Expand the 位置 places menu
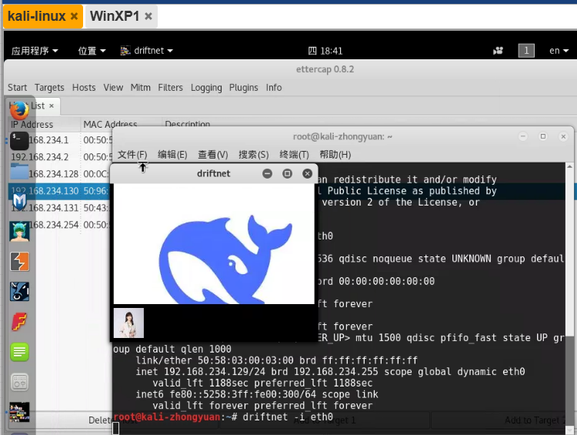 pos(92,51)
